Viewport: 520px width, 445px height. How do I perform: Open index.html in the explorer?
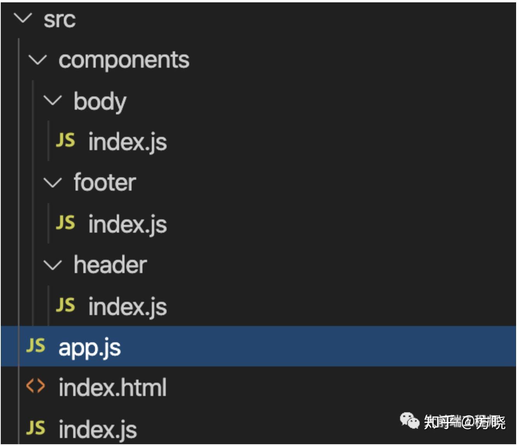pos(112,387)
